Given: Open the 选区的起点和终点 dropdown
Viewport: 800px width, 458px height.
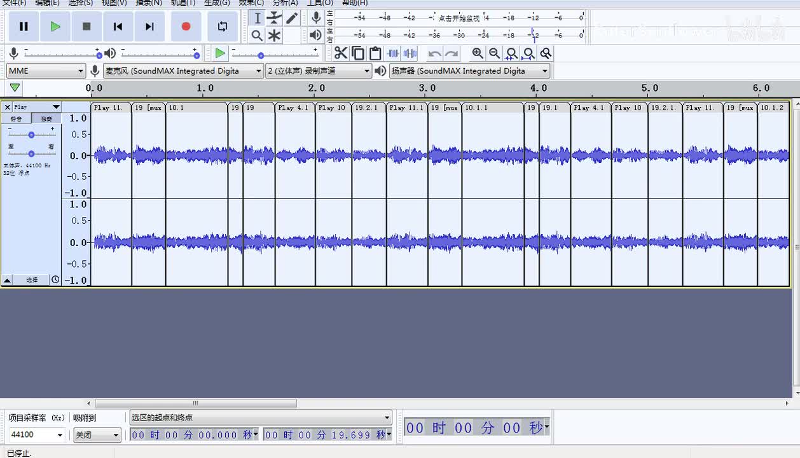Looking at the screenshot, I should click(261, 418).
